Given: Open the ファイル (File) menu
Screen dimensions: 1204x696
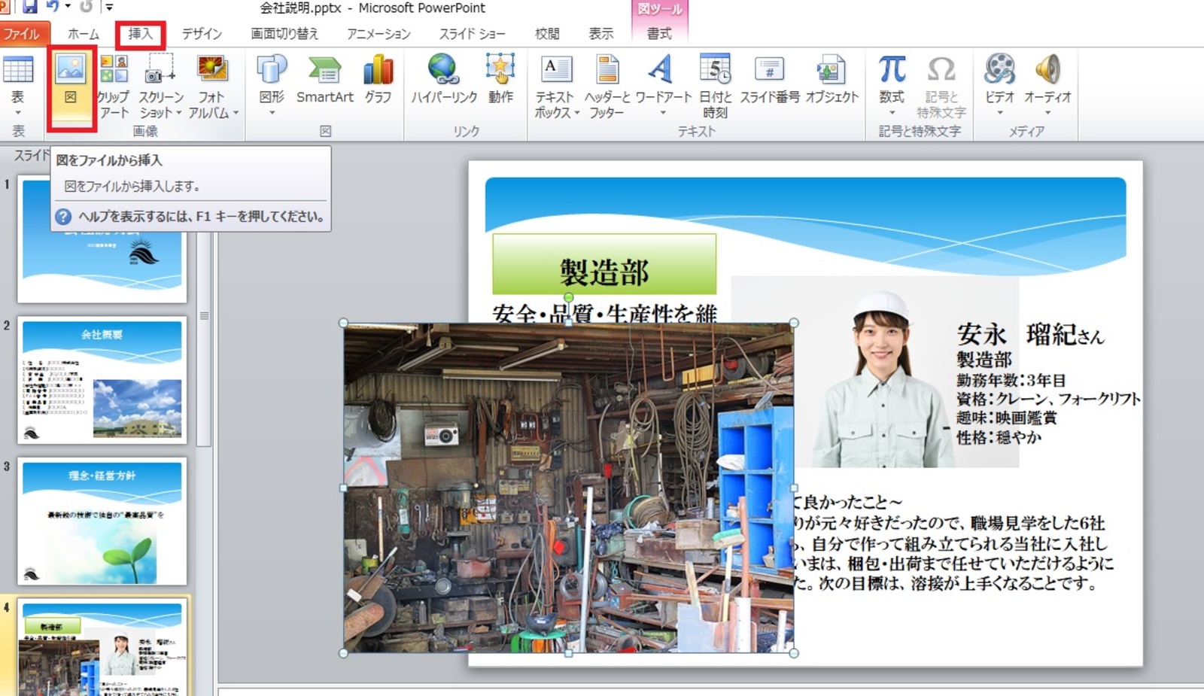Looking at the screenshot, I should 23,34.
